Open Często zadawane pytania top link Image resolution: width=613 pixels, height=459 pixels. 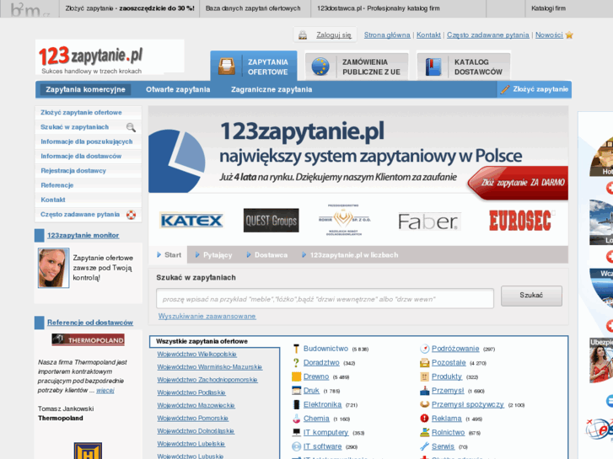(x=488, y=35)
